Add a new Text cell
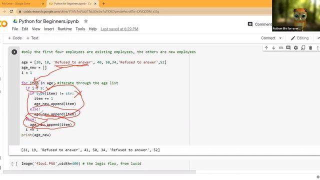320x180 pixels. pos(32,38)
